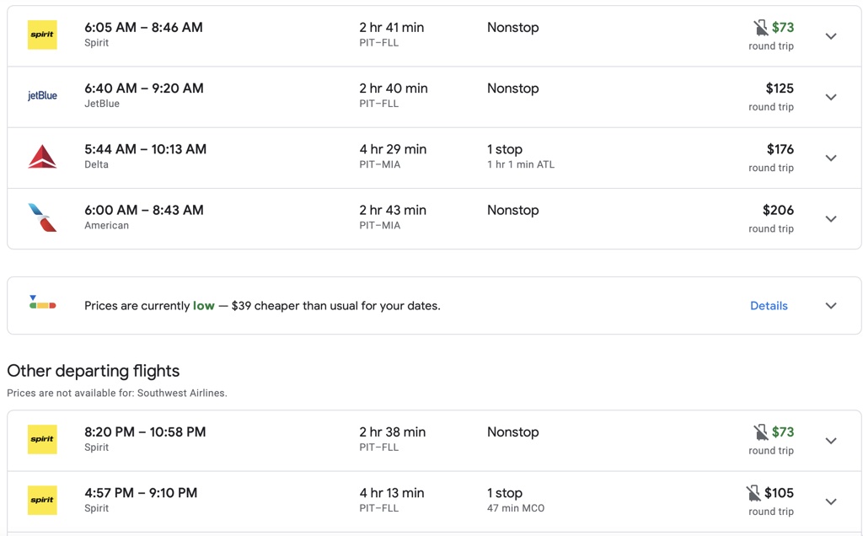The height and width of the screenshot is (536, 863).
Task: Expand the JetBlue 6:40 AM flight details
Action: (831, 97)
